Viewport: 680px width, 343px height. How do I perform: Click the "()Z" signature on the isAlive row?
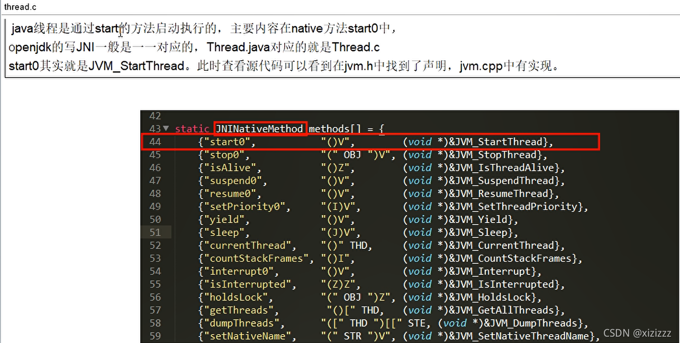coord(338,168)
